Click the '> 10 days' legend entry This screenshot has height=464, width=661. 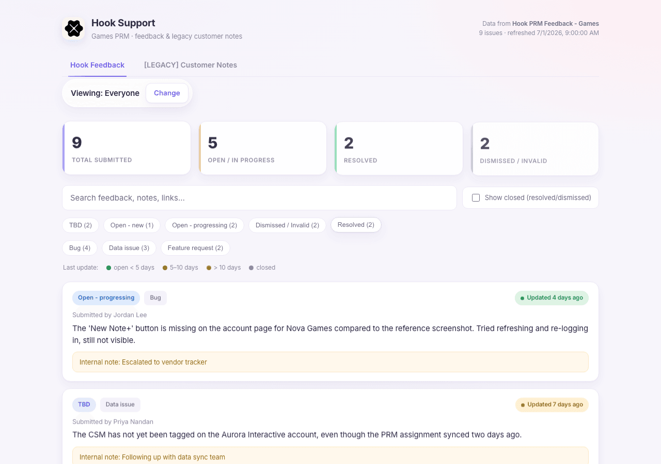pyautogui.click(x=224, y=268)
